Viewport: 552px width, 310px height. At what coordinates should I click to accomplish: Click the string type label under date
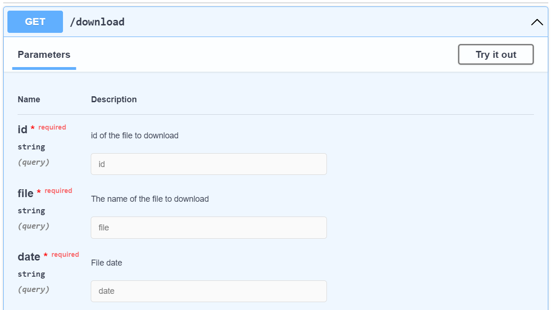pos(31,274)
